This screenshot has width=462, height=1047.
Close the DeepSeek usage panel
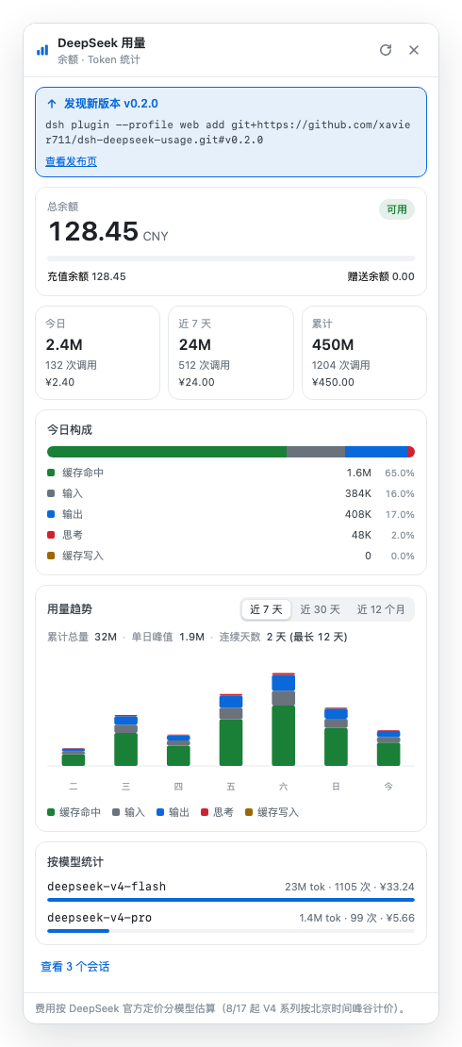pos(414,50)
